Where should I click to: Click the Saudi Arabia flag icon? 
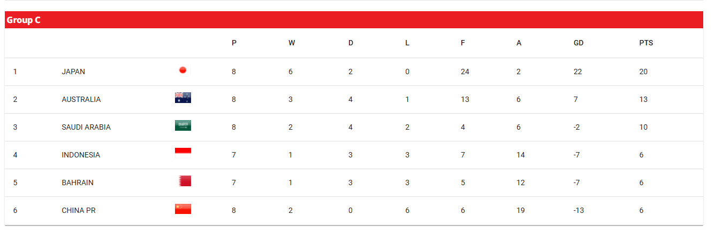(182, 126)
